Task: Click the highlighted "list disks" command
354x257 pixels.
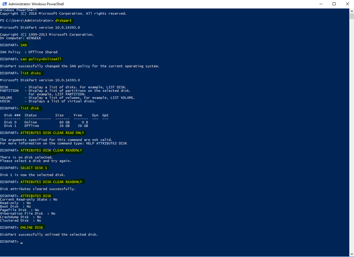Action: click(x=31, y=73)
